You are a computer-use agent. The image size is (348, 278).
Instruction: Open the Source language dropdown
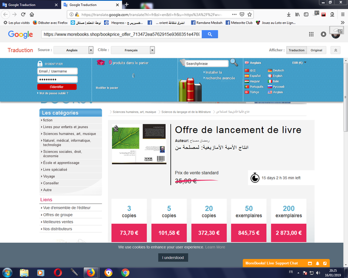[x=91, y=50]
